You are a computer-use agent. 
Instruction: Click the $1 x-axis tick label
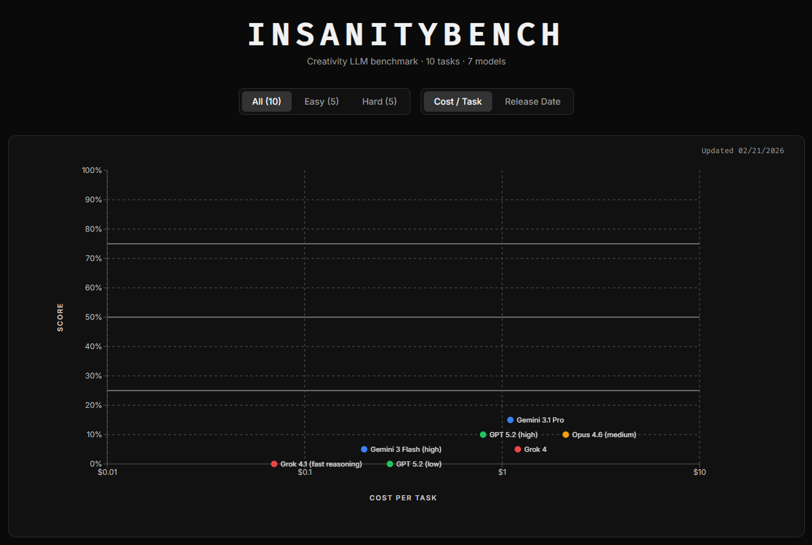pyautogui.click(x=502, y=473)
